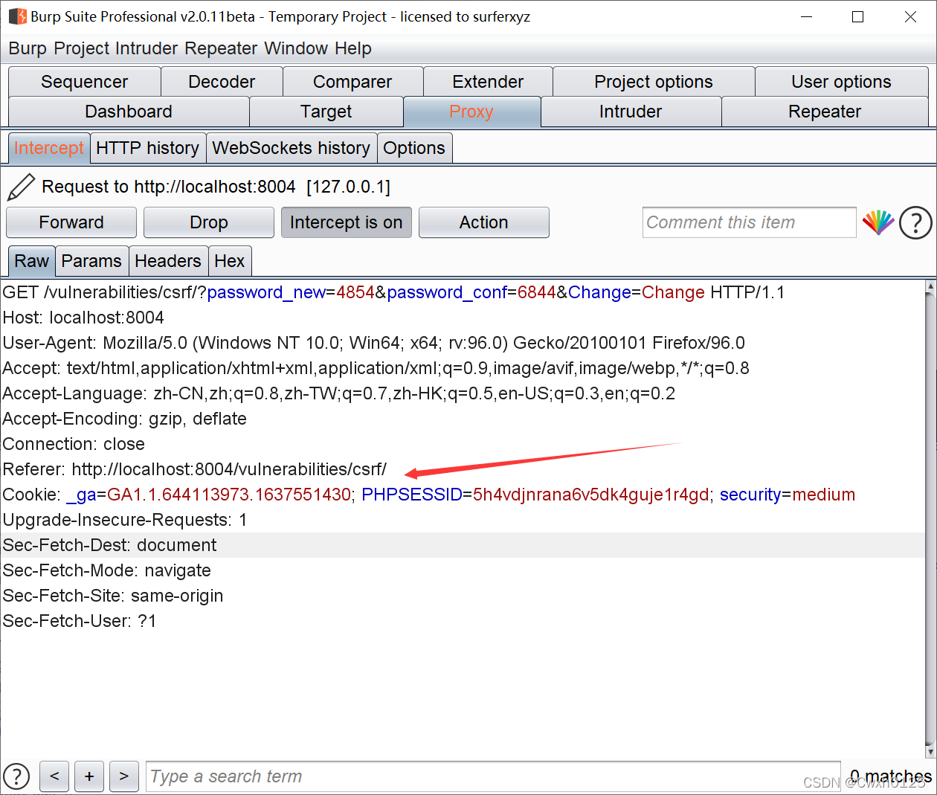Click the Sec-Fetch-Site: same-origin line
937x795 pixels.
click(x=113, y=596)
